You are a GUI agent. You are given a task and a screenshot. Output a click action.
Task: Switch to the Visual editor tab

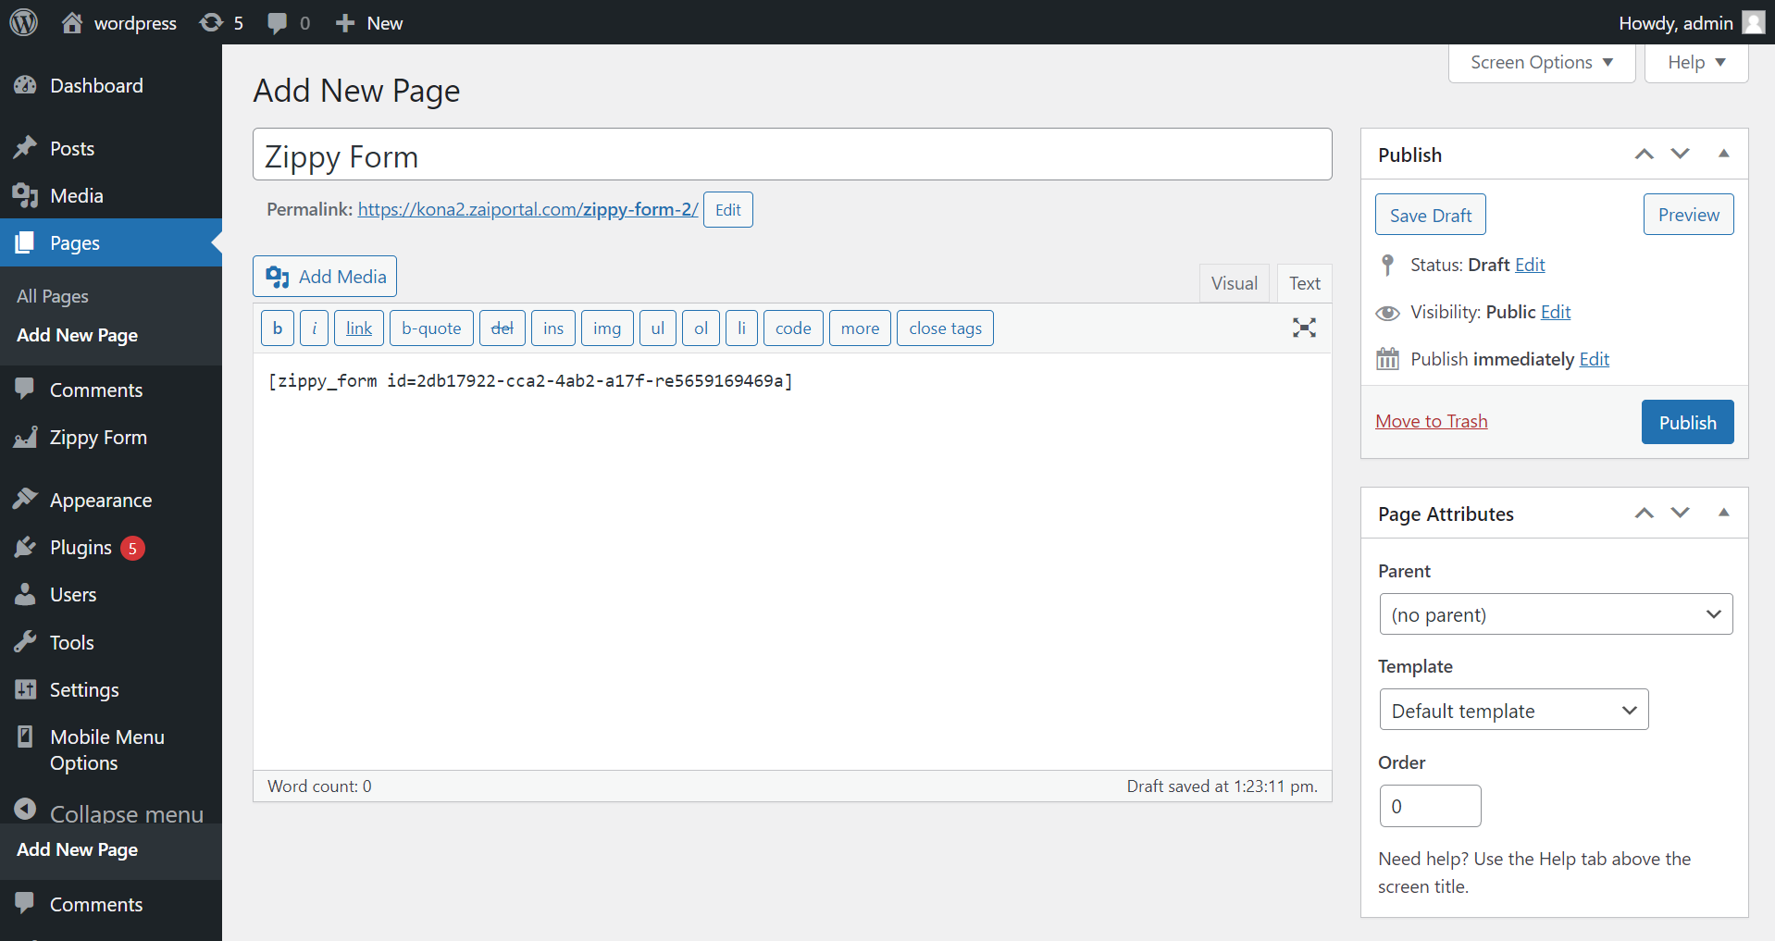(1234, 282)
